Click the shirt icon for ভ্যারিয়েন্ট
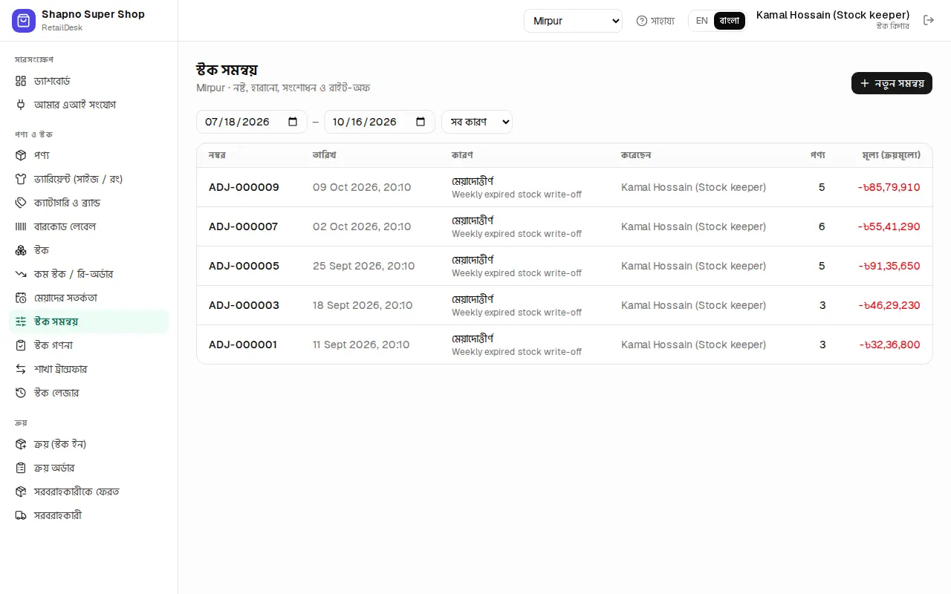Screen dimensions: 951x594 coord(21,179)
